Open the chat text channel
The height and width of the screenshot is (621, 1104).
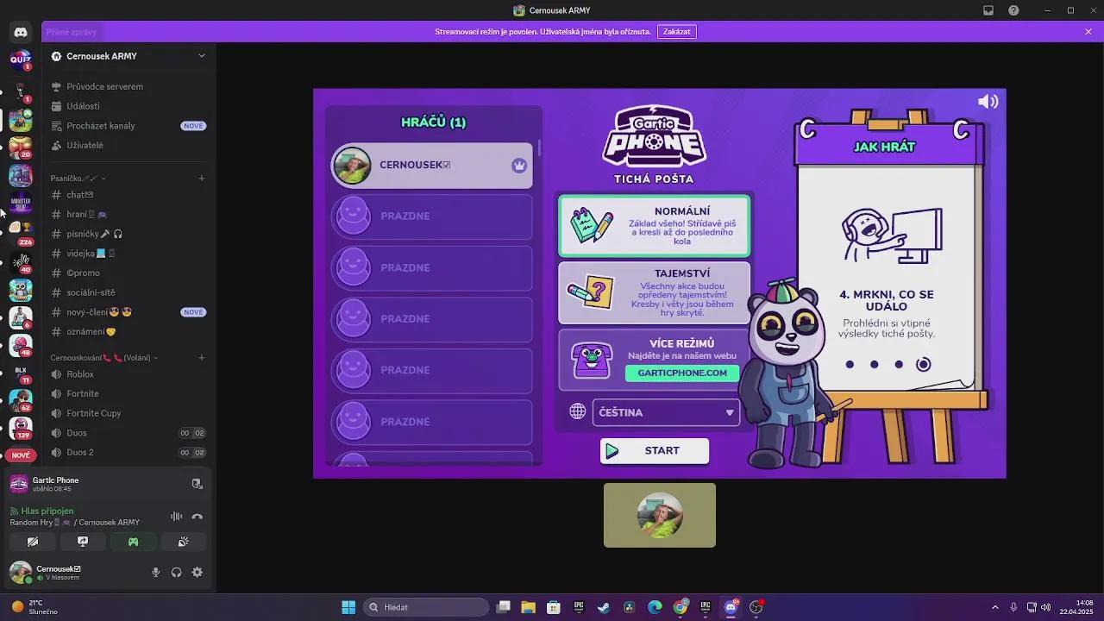128,195
